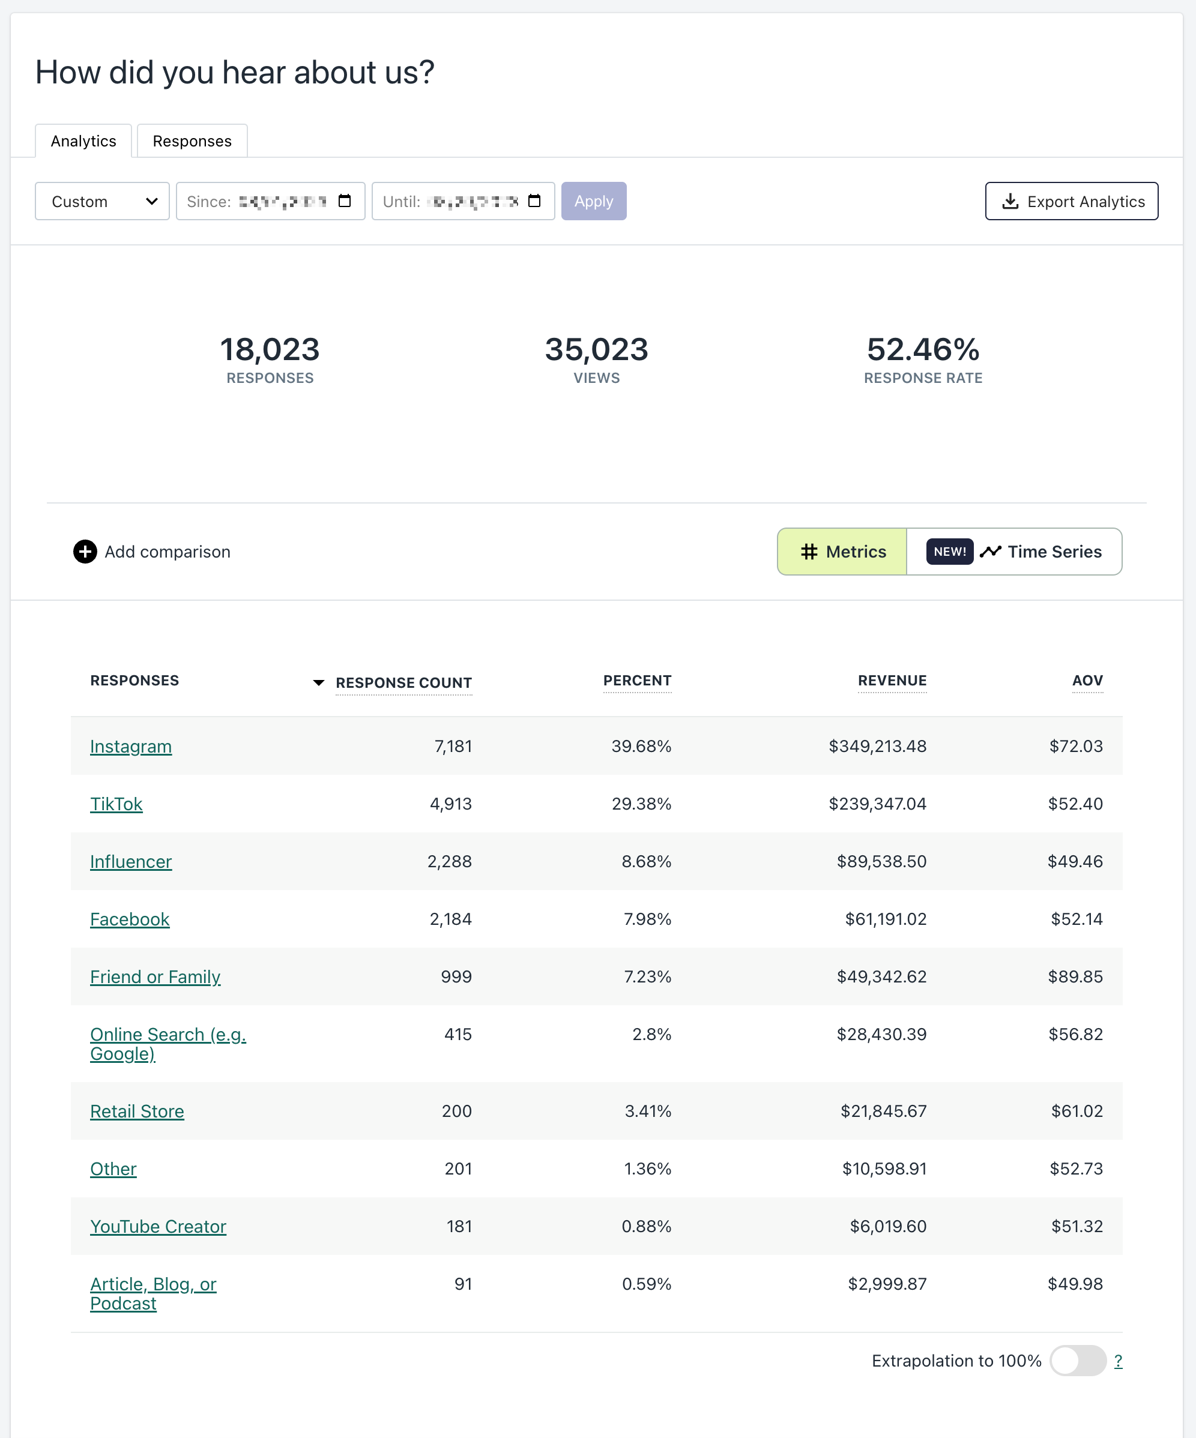The height and width of the screenshot is (1438, 1196).
Task: Switch to the Responses tab
Action: [x=192, y=141]
